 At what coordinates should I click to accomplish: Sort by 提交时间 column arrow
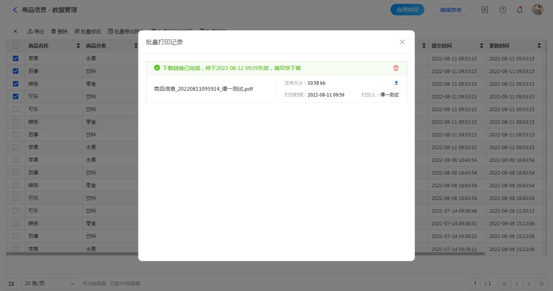click(x=482, y=46)
